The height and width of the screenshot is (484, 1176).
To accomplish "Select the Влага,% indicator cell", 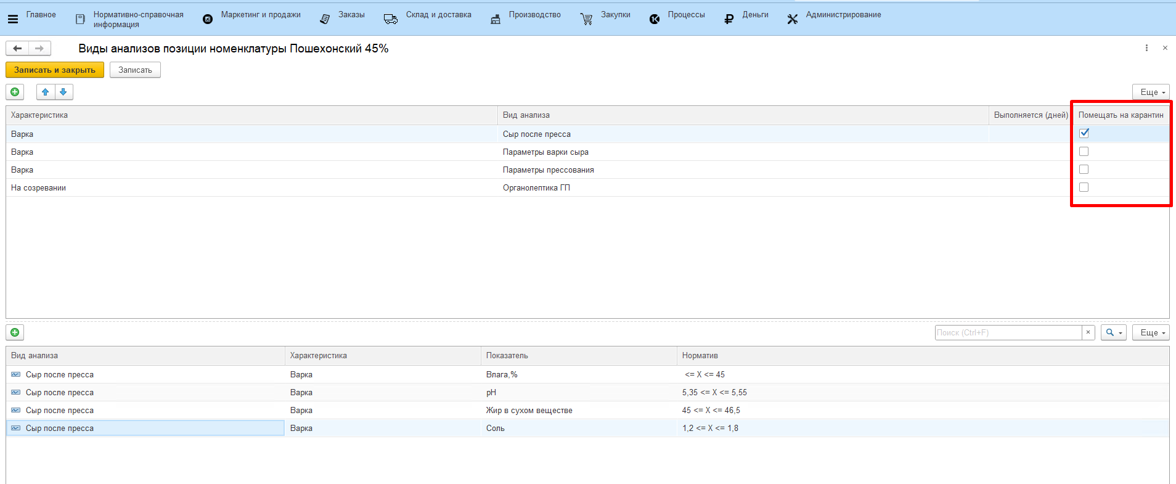I will (x=579, y=374).
